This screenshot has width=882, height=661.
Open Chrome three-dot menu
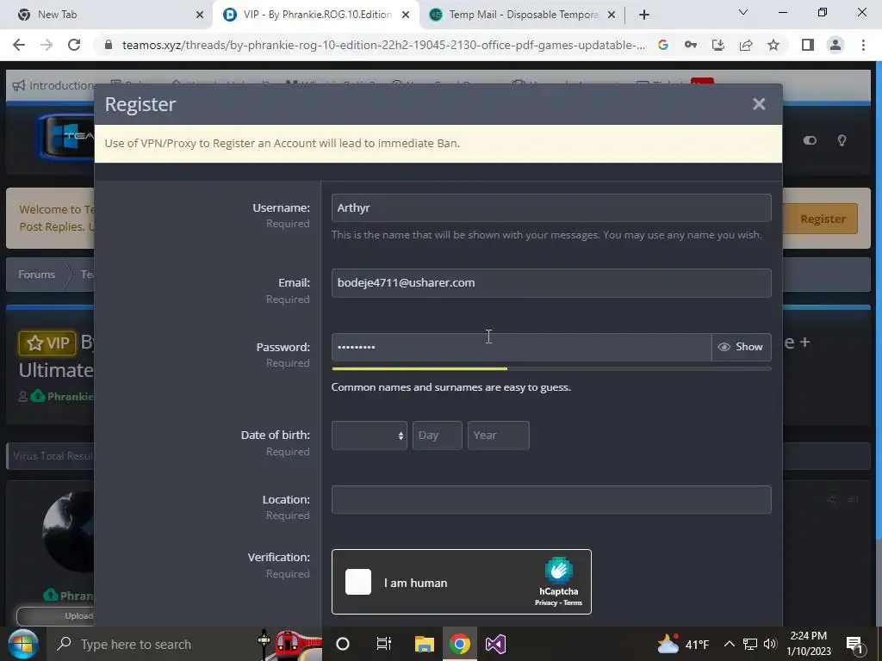point(863,45)
